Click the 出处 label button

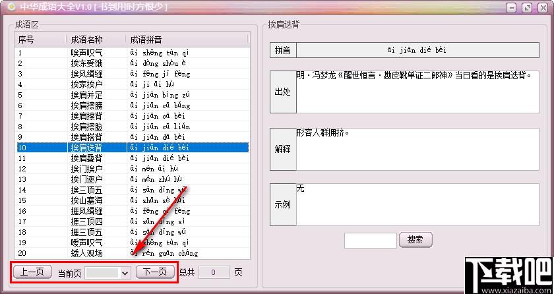click(283, 92)
